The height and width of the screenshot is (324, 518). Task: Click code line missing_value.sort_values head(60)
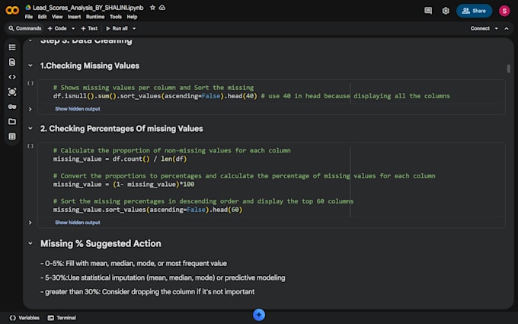[x=148, y=210]
